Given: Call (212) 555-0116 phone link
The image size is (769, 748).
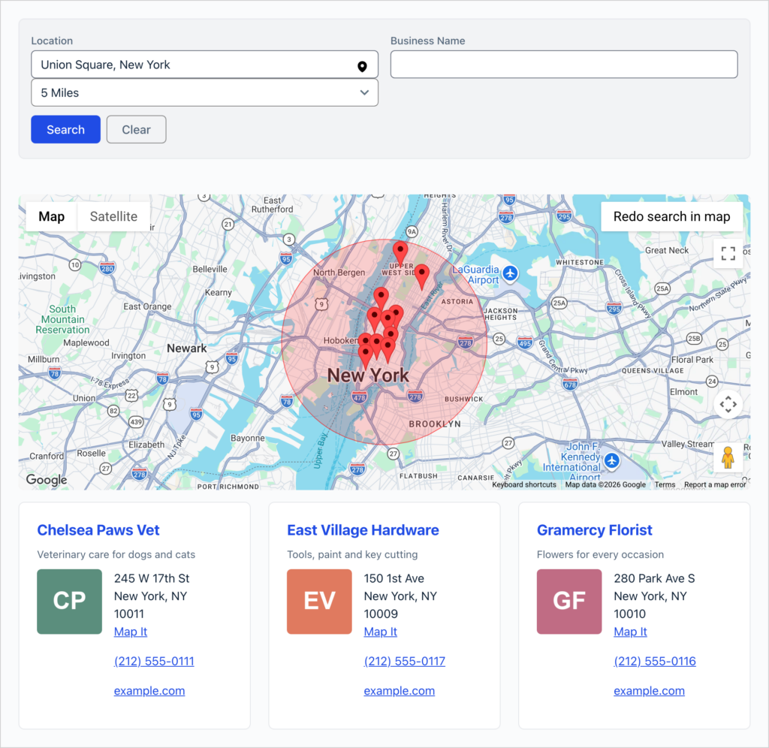Looking at the screenshot, I should [655, 661].
